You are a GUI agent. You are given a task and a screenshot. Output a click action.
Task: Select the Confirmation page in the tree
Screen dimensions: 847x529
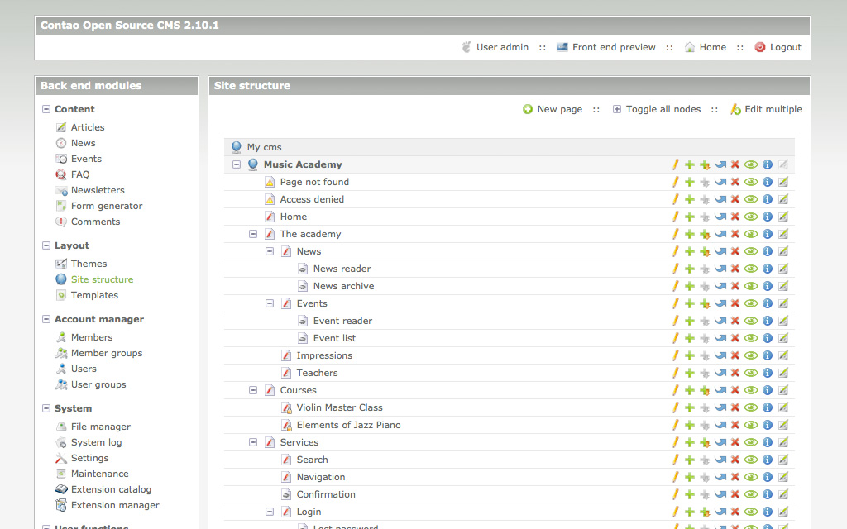point(326,494)
